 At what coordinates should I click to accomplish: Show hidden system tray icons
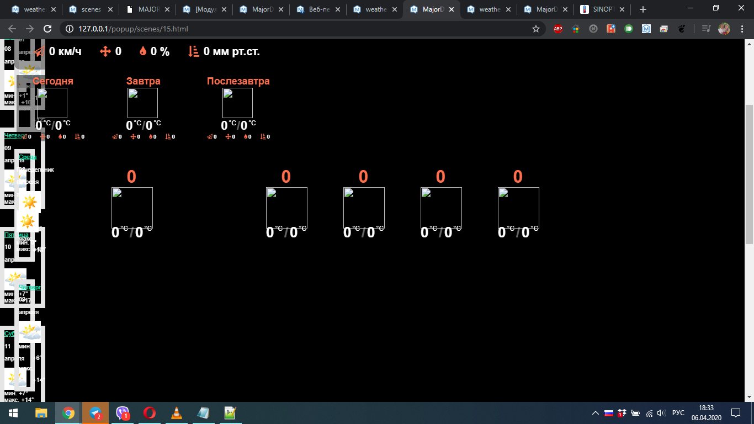pos(595,413)
